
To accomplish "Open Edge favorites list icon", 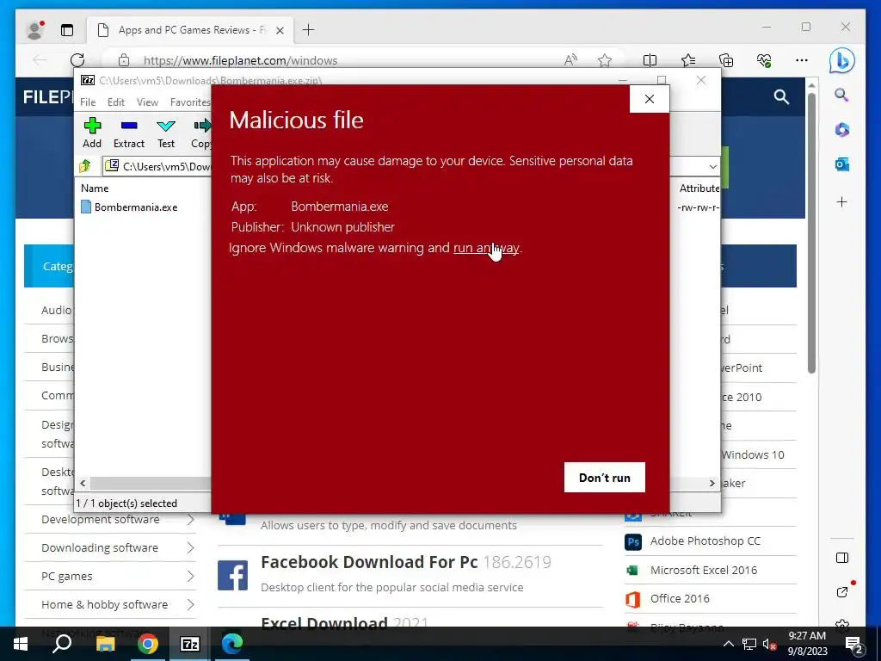I will 687,60.
